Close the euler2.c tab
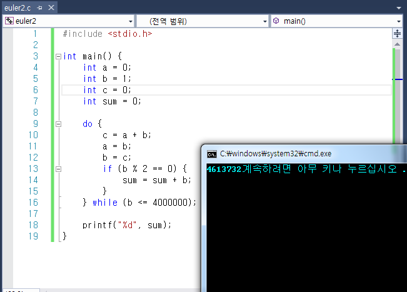Image resolution: width=407 pixels, height=292 pixels. tap(51, 8)
